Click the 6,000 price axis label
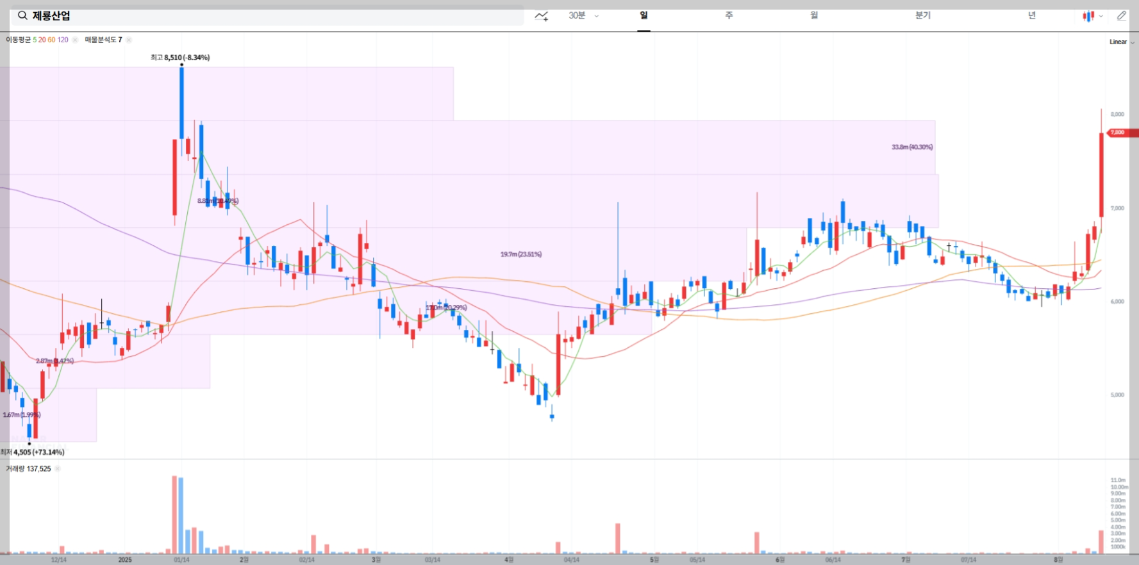The image size is (1139, 565). [1117, 302]
